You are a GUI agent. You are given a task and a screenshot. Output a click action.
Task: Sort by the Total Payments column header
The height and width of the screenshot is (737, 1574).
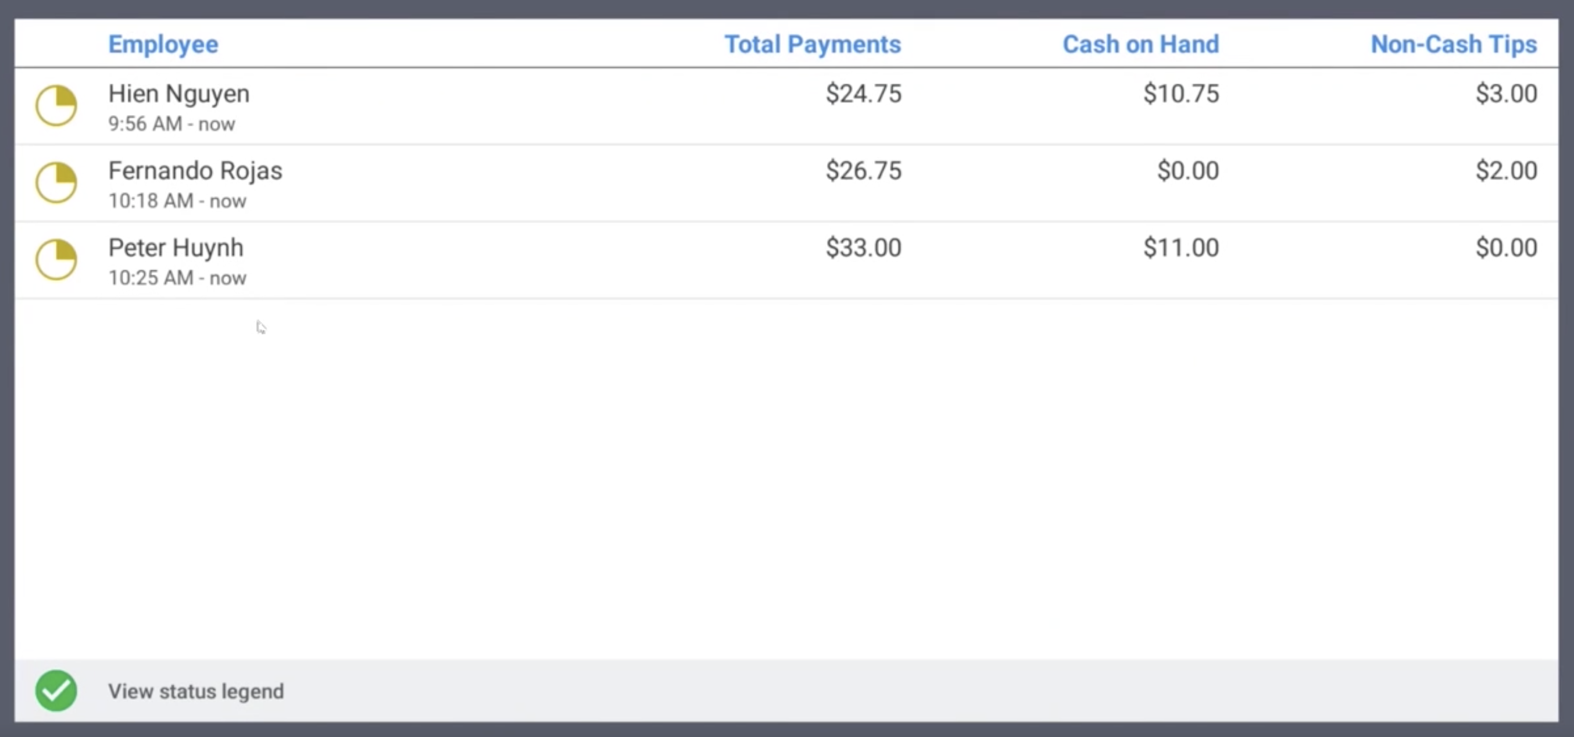click(811, 44)
